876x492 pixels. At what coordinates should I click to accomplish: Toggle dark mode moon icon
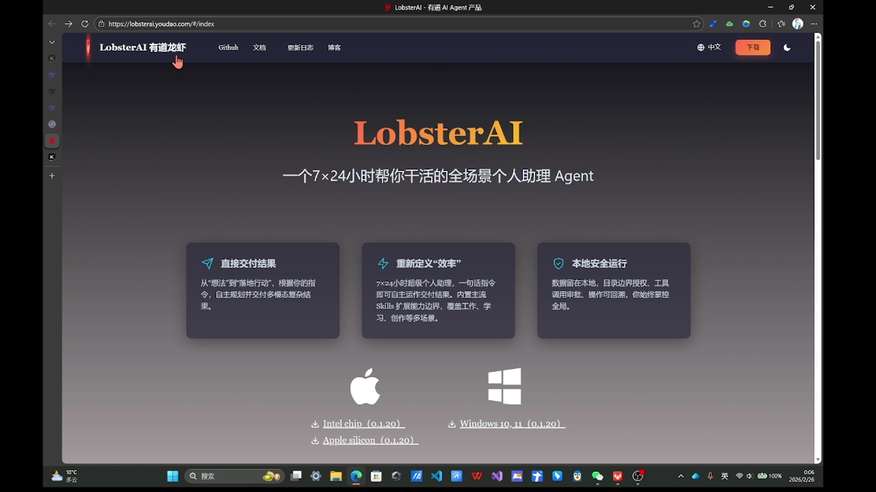tap(787, 47)
